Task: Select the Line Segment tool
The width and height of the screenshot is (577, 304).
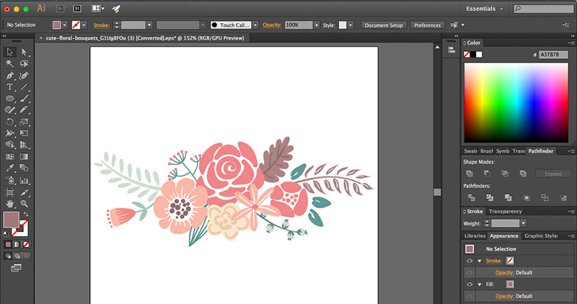Action: coord(25,87)
